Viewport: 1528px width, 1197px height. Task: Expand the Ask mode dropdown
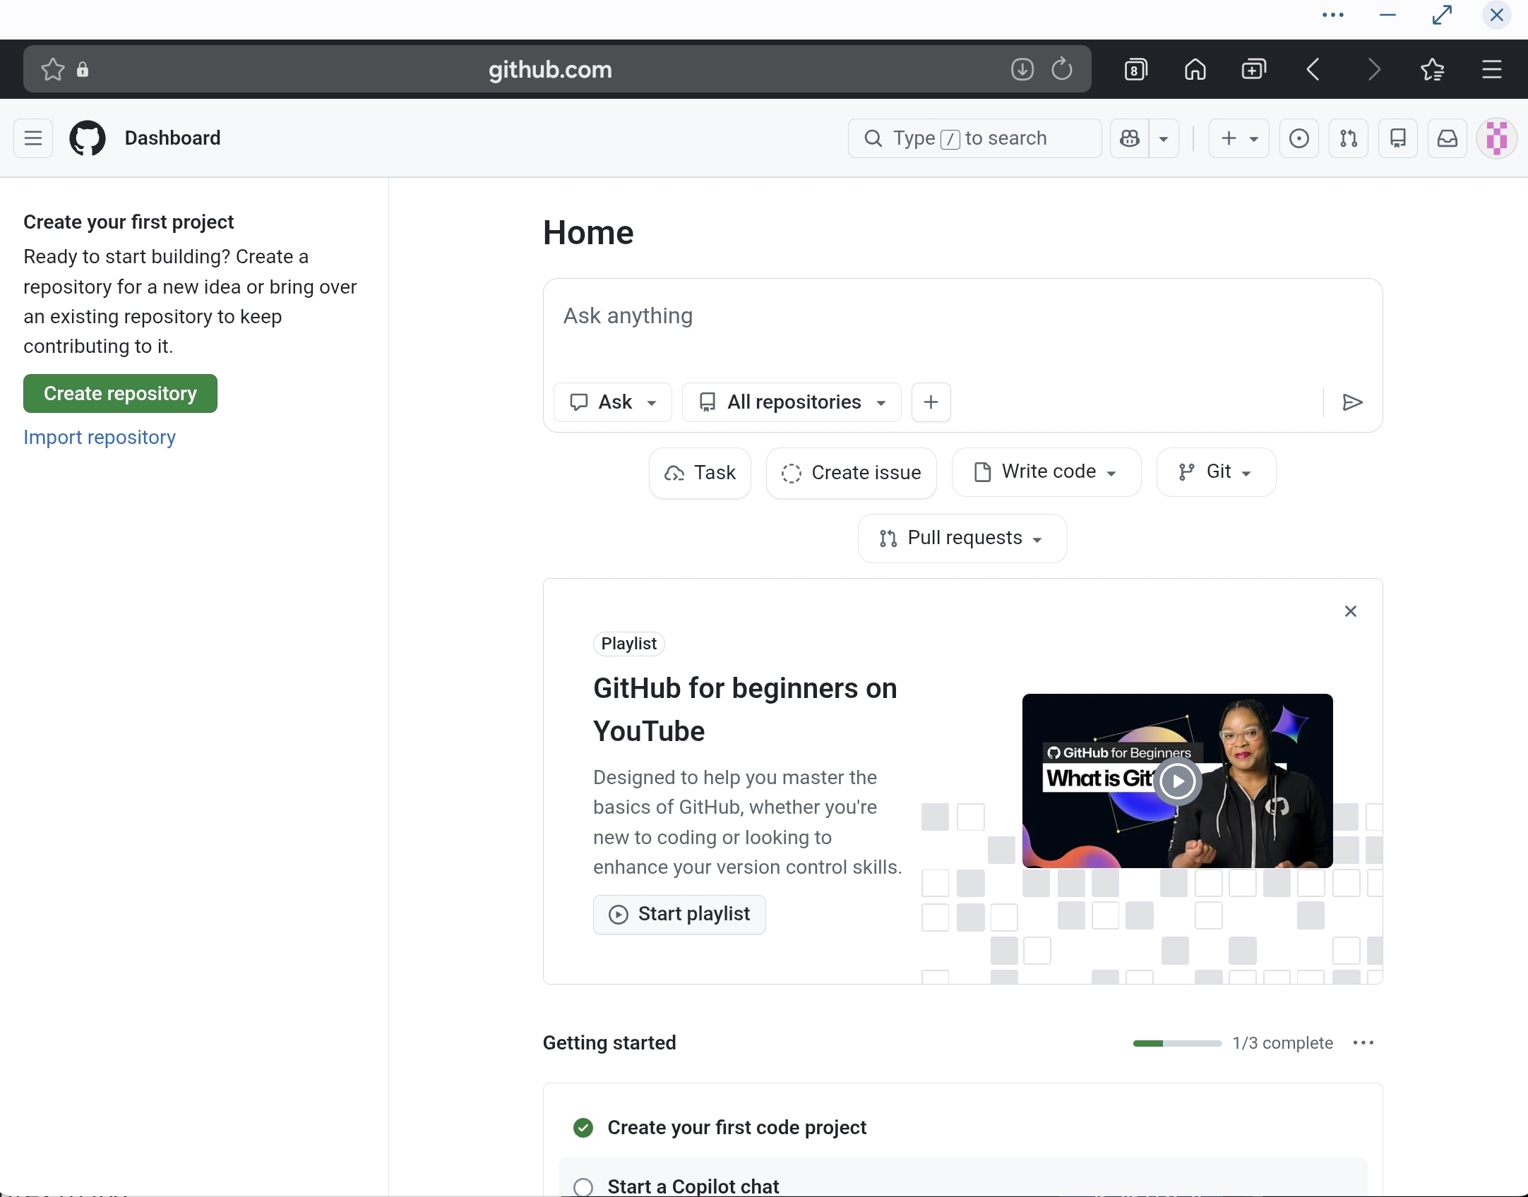(613, 402)
